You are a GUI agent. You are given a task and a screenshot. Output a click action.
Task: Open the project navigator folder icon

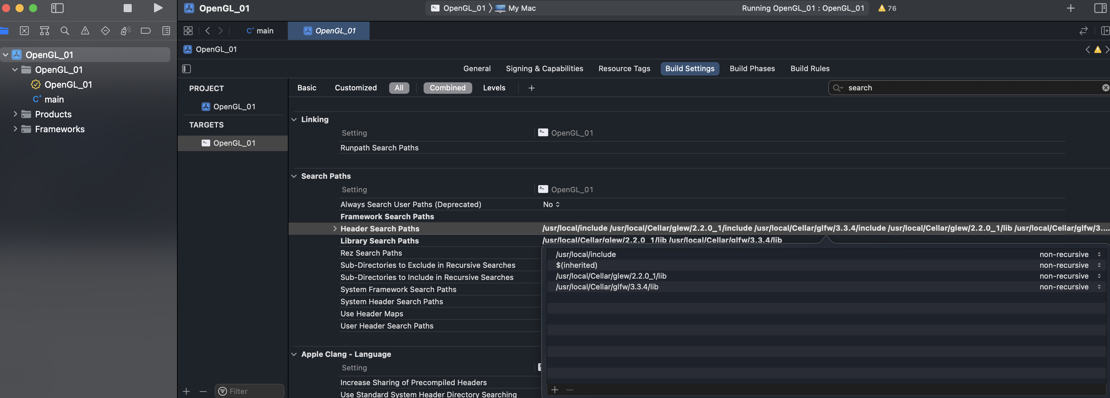coord(4,31)
